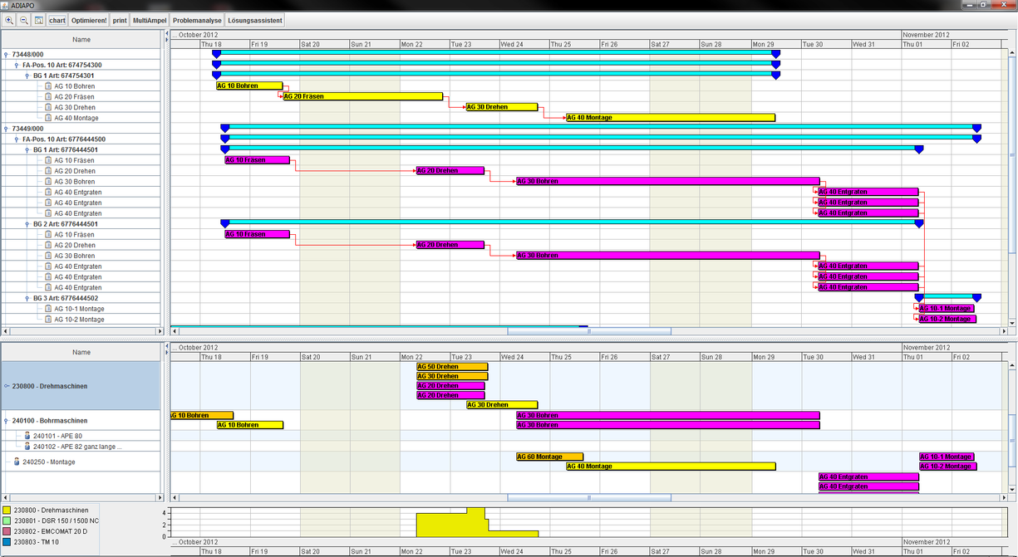Click the person icon beside 240250 - Montage
This screenshot has height=557, width=1018.
click(x=16, y=462)
